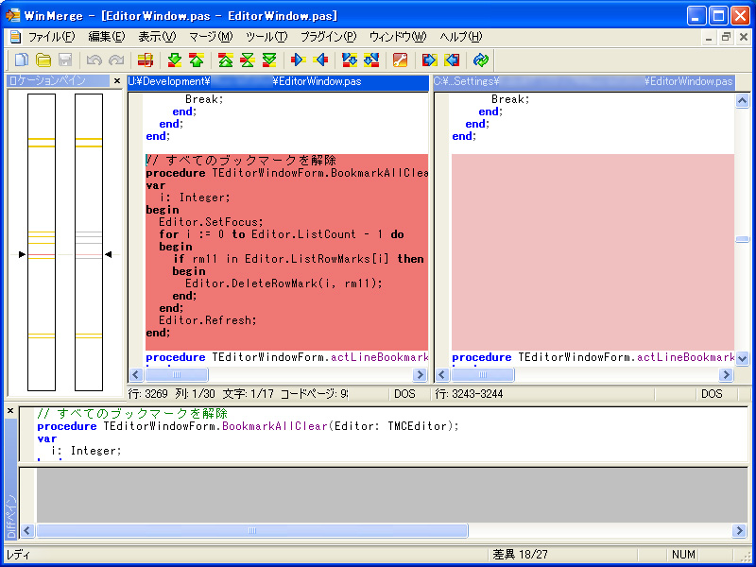
Task: Jump to previous difference (green up arrow)
Action: [x=197, y=60]
